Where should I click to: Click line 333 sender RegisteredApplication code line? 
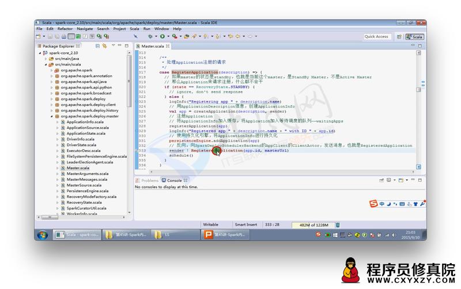tap(229, 150)
